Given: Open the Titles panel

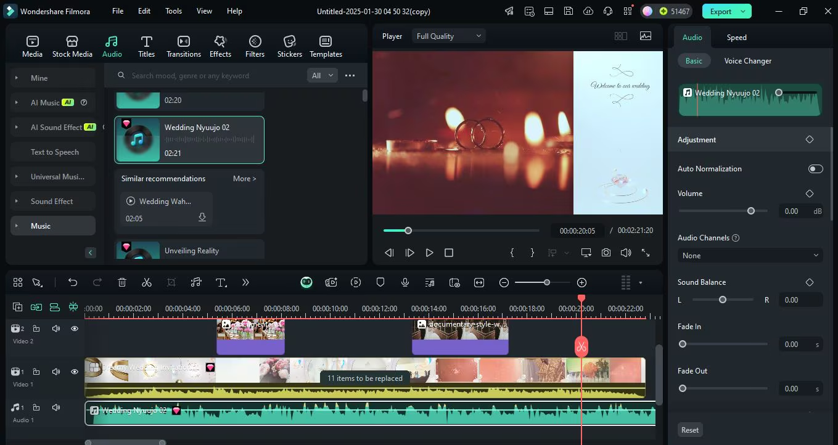Looking at the screenshot, I should [x=146, y=46].
